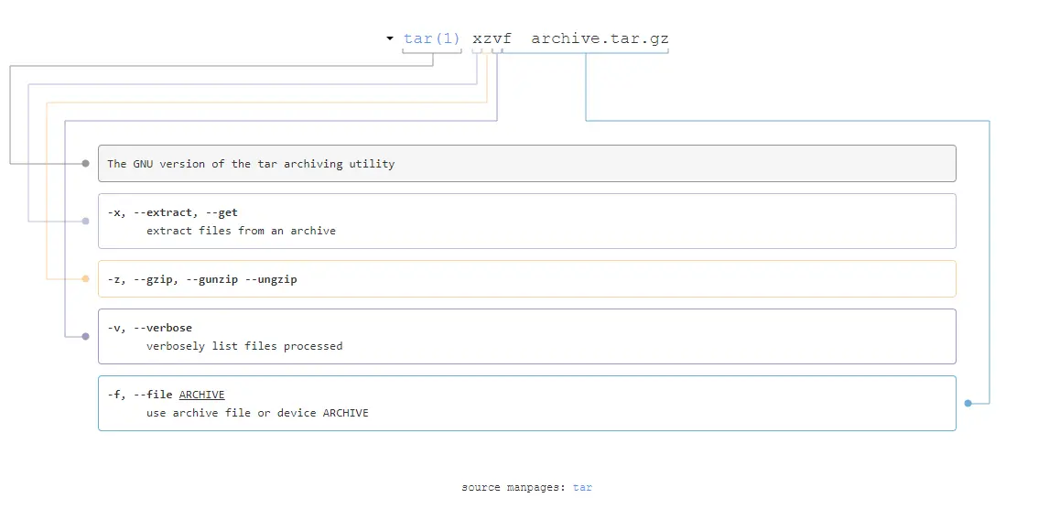Click the -v, --verbose option text

(149, 328)
